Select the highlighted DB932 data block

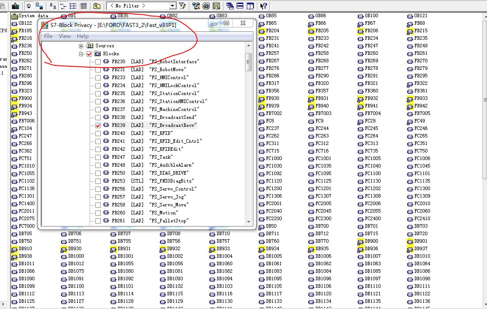[170, 249]
